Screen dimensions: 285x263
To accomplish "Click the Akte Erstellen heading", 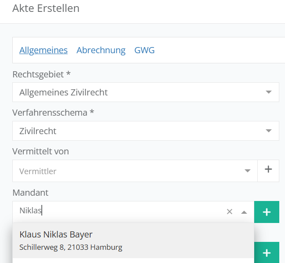I will click(x=46, y=8).
